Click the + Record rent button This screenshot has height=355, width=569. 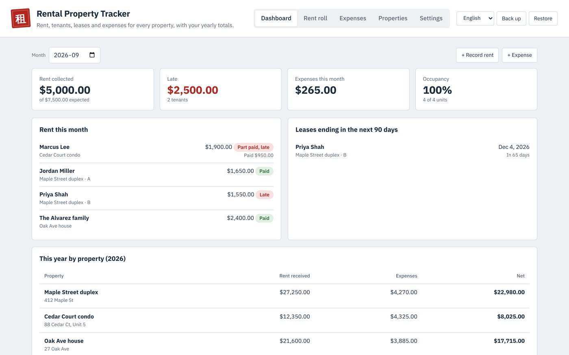pos(477,55)
